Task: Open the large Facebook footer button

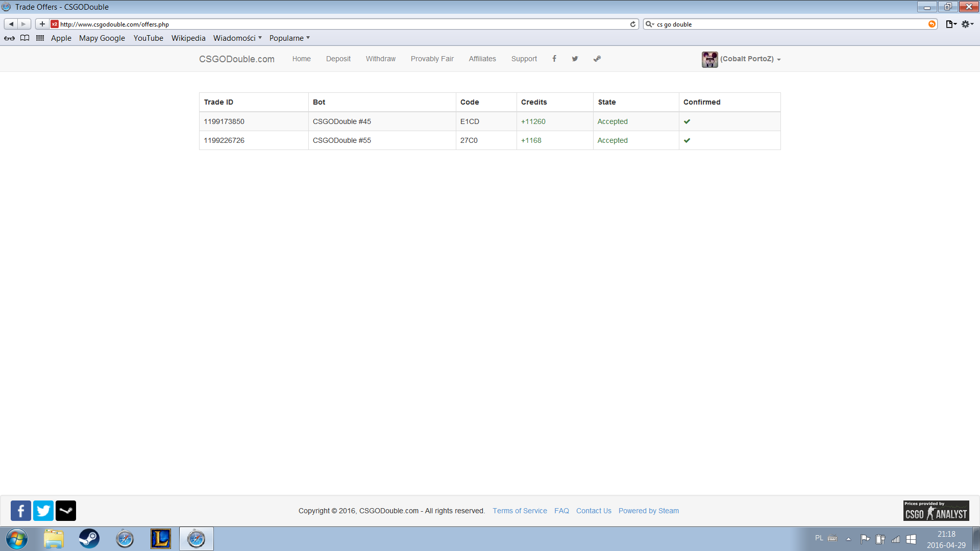Action: [21, 511]
